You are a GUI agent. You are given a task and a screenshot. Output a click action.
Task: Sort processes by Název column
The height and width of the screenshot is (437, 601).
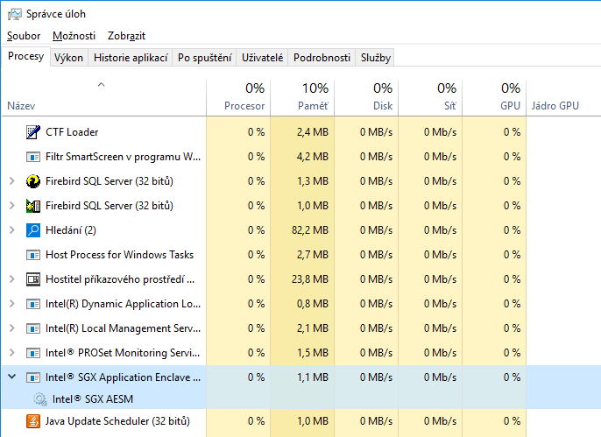point(22,106)
